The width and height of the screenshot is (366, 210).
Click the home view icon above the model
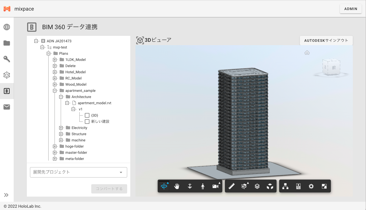coord(307,52)
